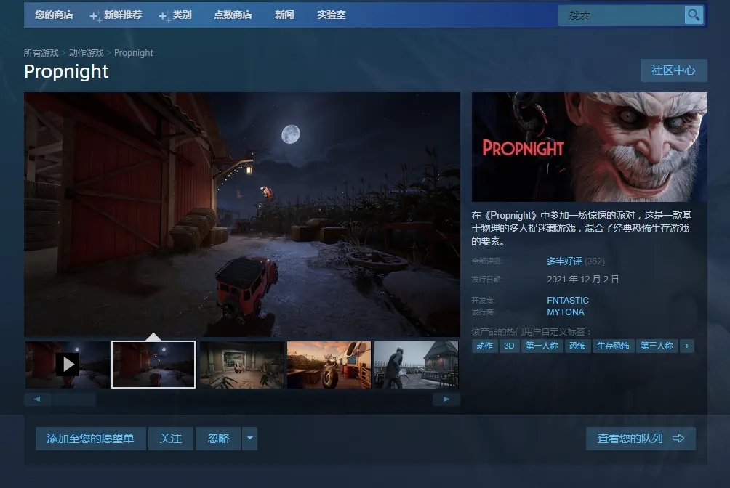730x488 pixels.
Task: Expand more tags with plus button
Action: (x=686, y=346)
